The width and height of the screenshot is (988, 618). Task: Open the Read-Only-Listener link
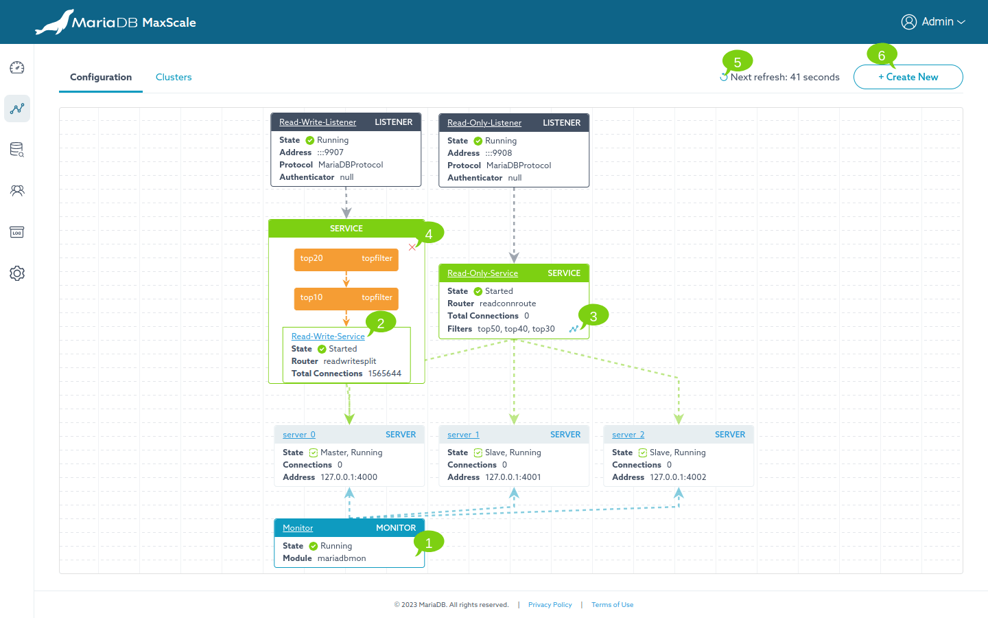[484, 123]
